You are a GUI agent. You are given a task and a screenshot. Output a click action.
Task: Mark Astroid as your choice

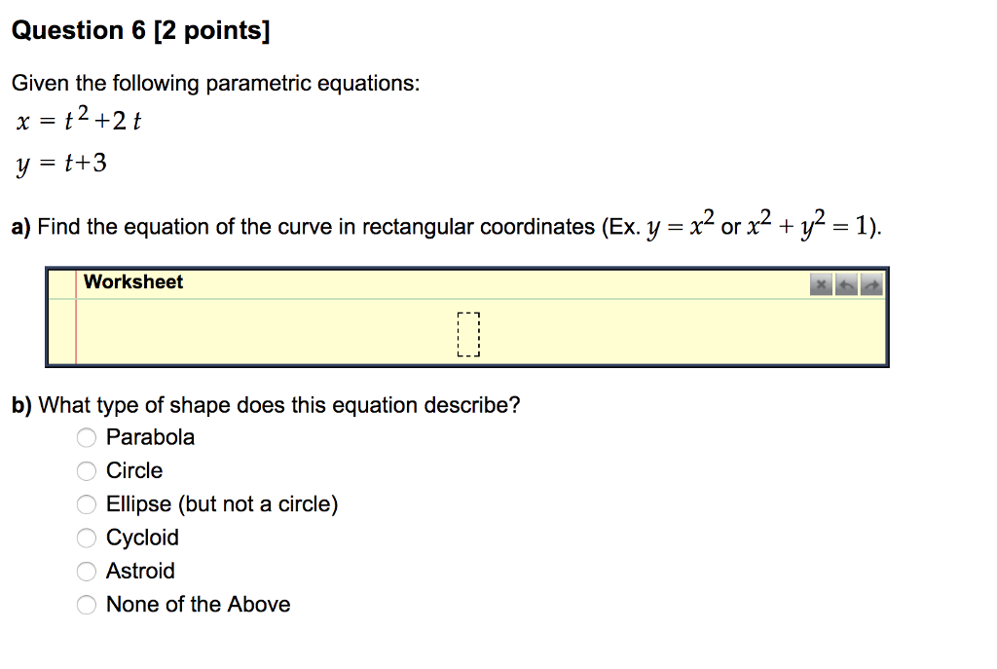(86, 571)
